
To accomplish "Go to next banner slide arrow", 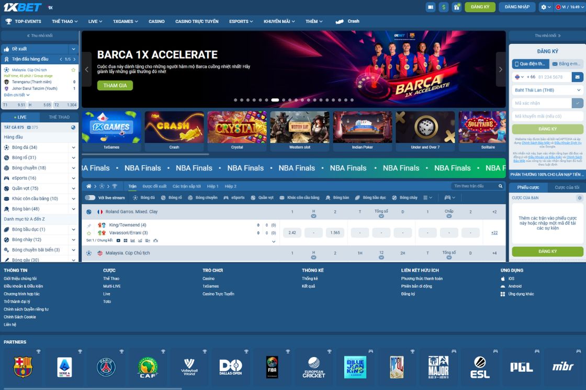I will pos(500,70).
